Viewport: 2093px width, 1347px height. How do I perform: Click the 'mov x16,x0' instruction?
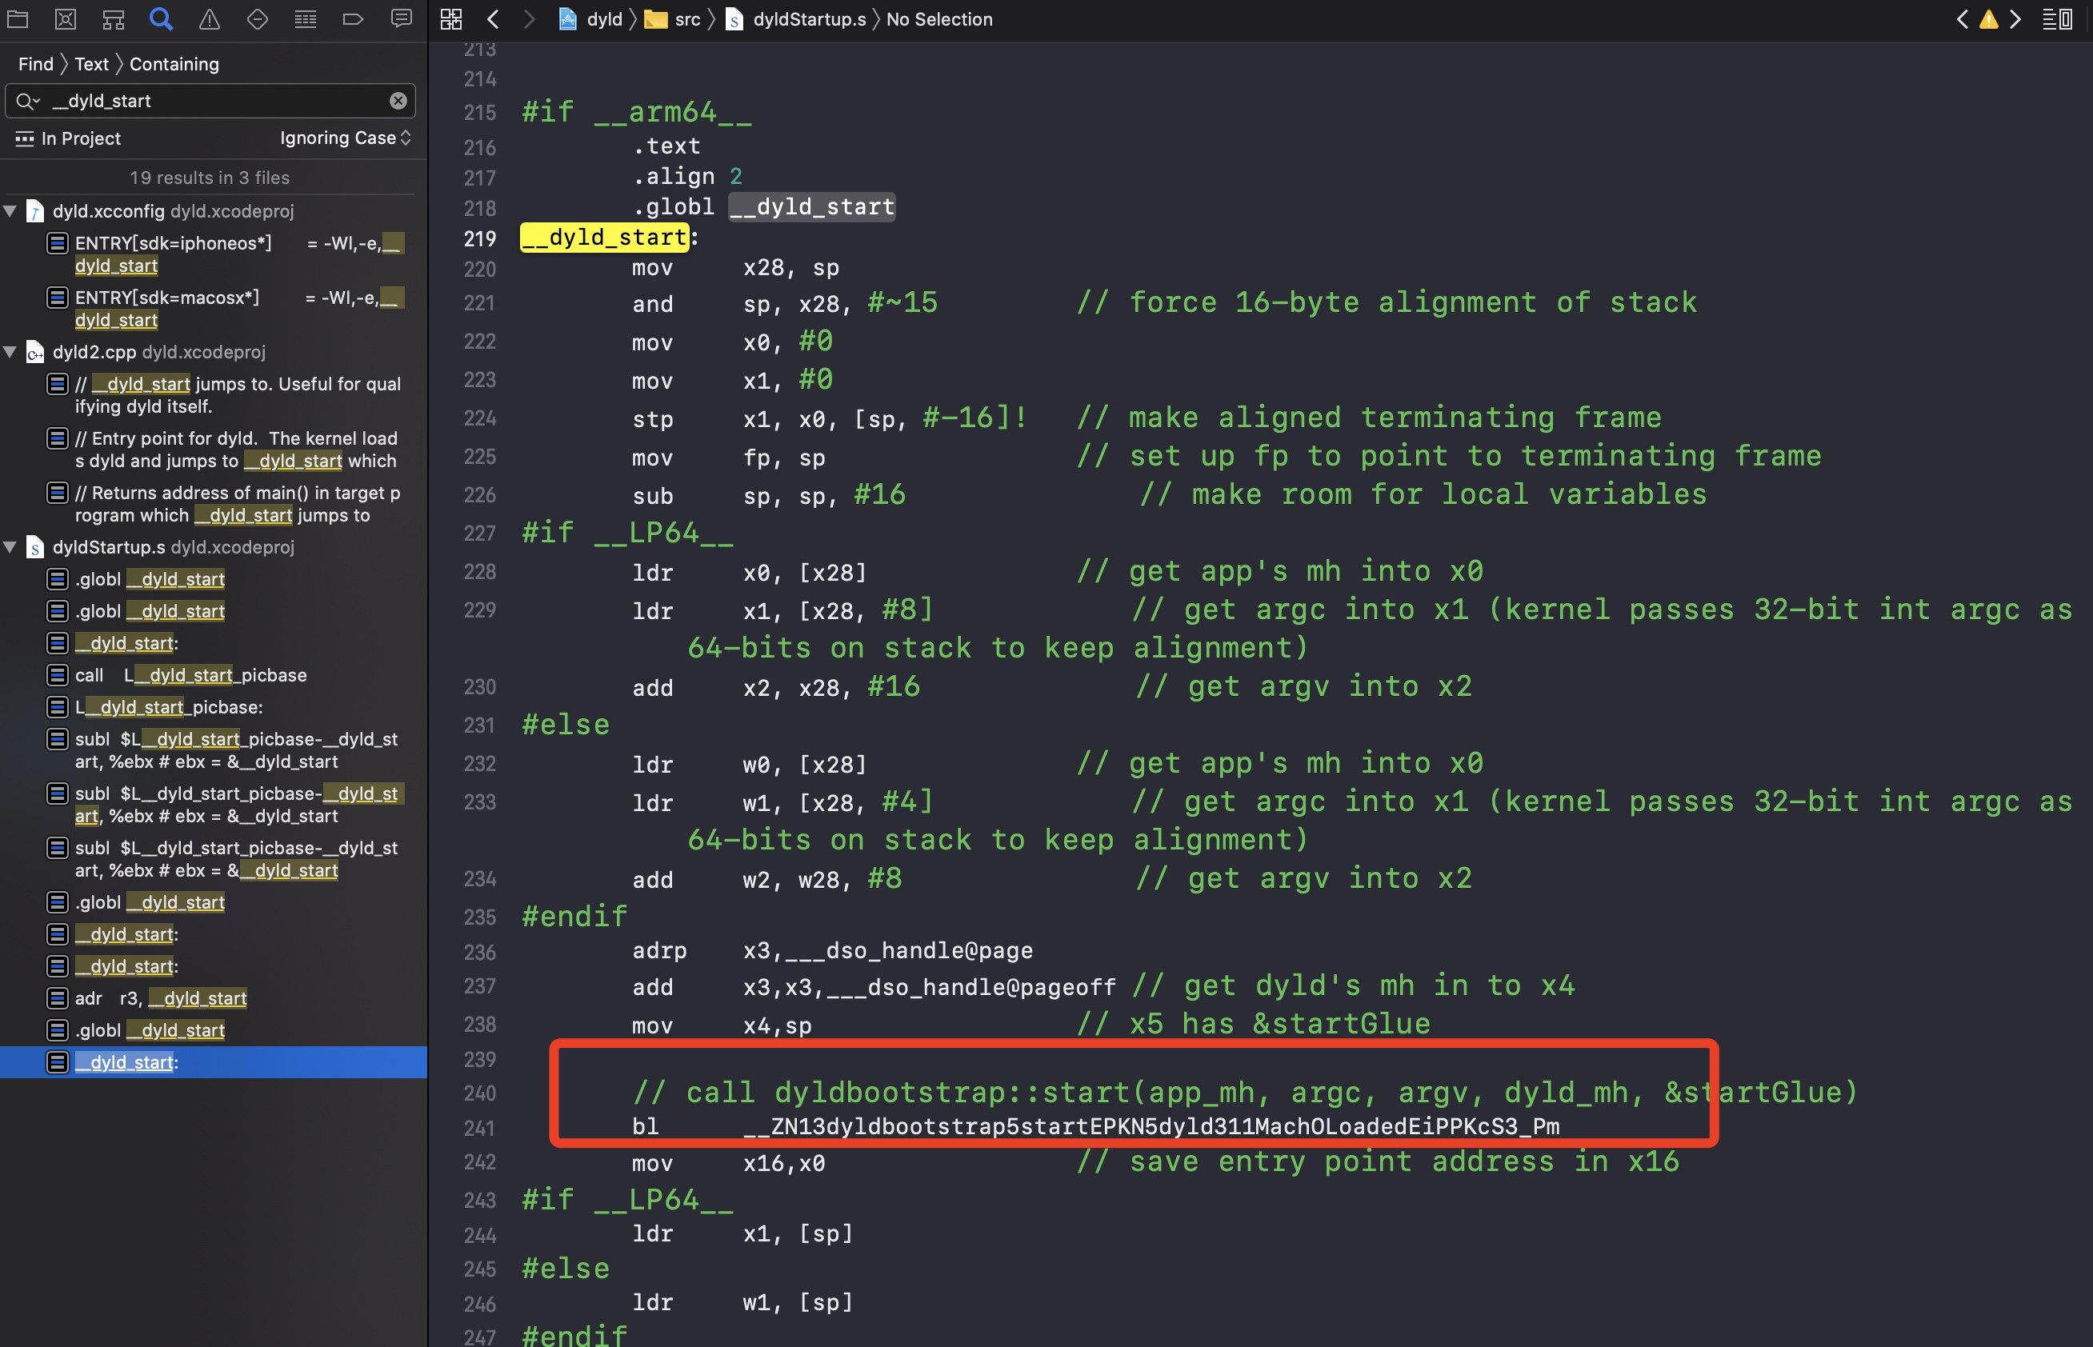coord(729,1163)
